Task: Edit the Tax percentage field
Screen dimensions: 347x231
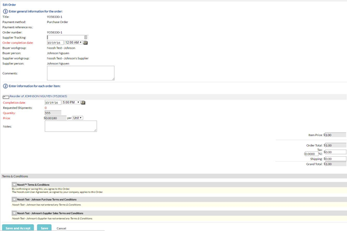Action: coord(311,154)
